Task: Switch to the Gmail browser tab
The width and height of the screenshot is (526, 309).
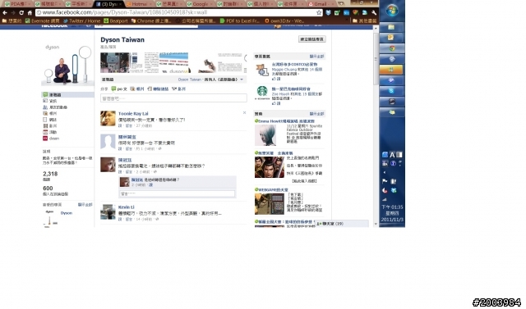Action: tap(320, 4)
